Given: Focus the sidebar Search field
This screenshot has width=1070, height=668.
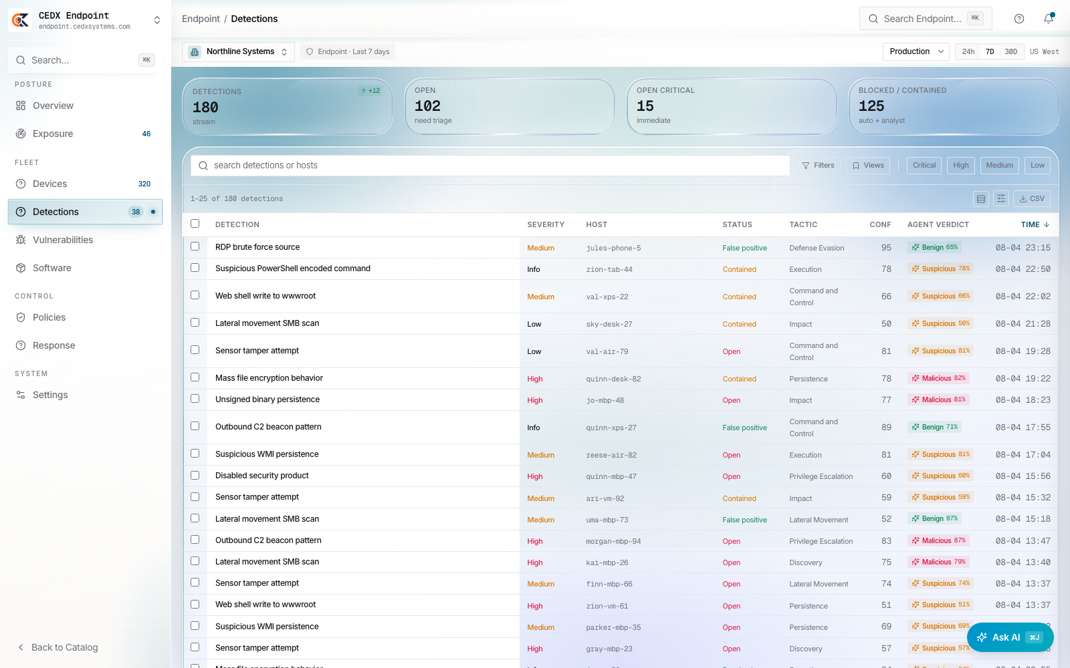Looking at the screenshot, I should pos(85,60).
